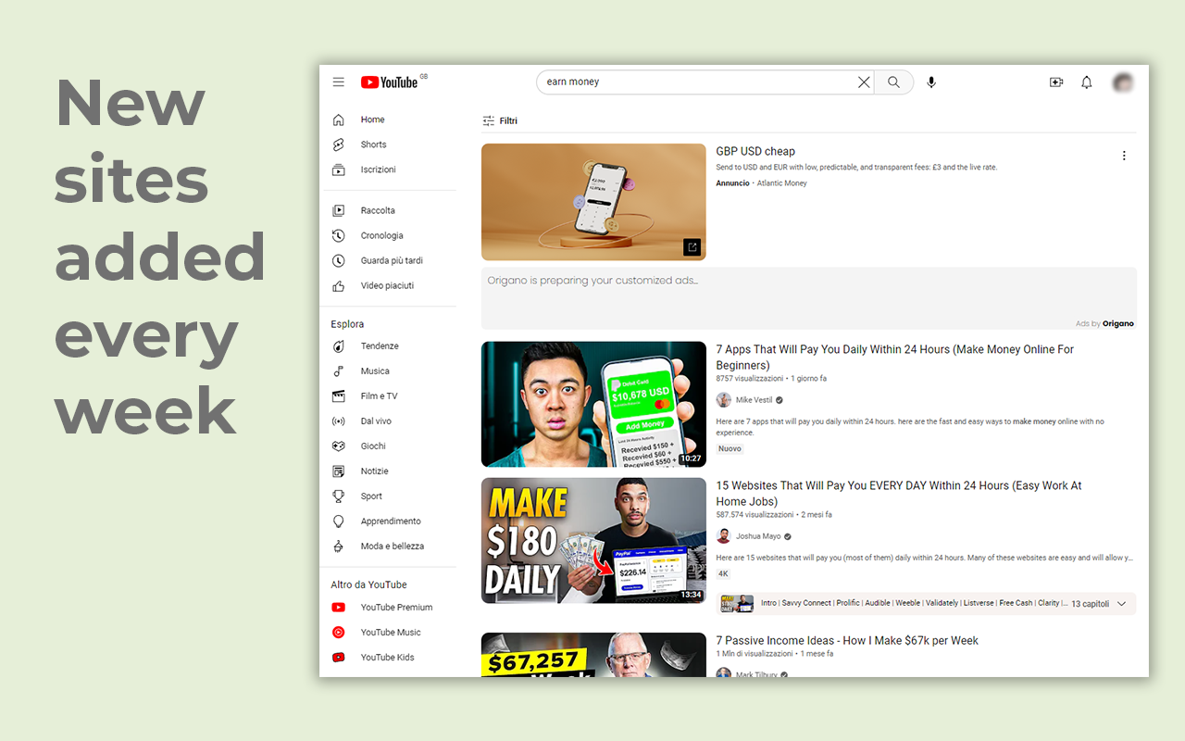Viewport: 1185px width, 741px height.
Task: Click the Notizie news icon
Action: pos(339,471)
